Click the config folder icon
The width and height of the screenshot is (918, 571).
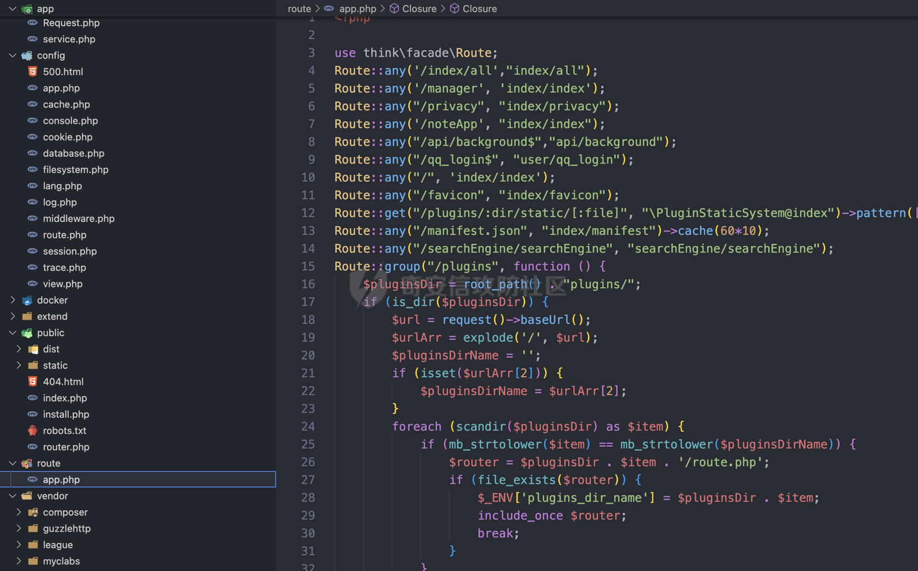pyautogui.click(x=27, y=55)
